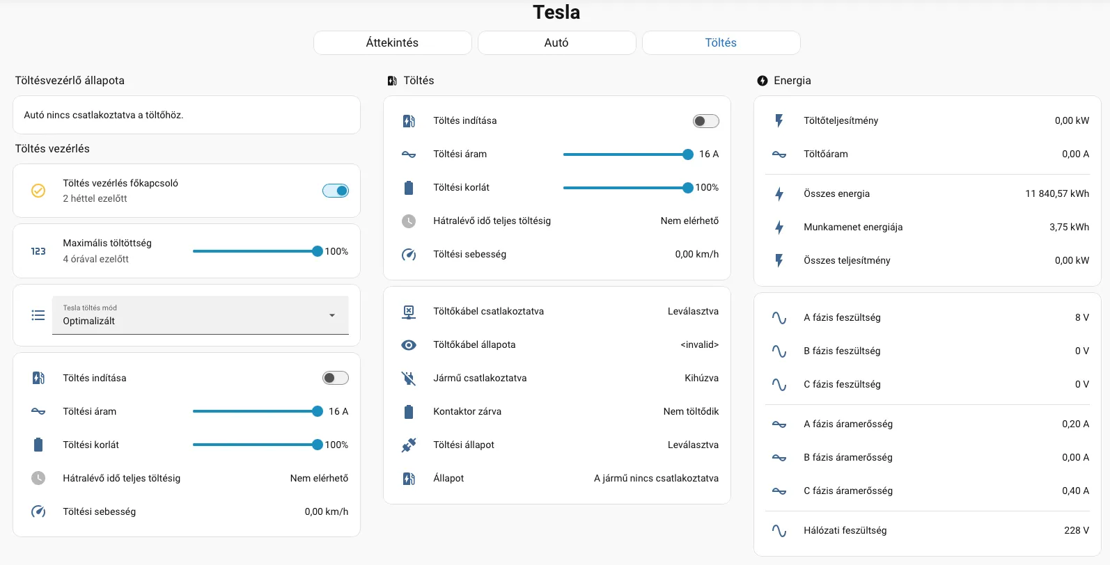This screenshot has height=565, width=1110.
Task: Click the '<invalid>' Töltőkábel állapota value
Action: [x=700, y=345]
